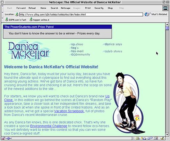Follow the Environmental Challenge link
The height and width of the screenshot is (141, 170).
pos(49,126)
